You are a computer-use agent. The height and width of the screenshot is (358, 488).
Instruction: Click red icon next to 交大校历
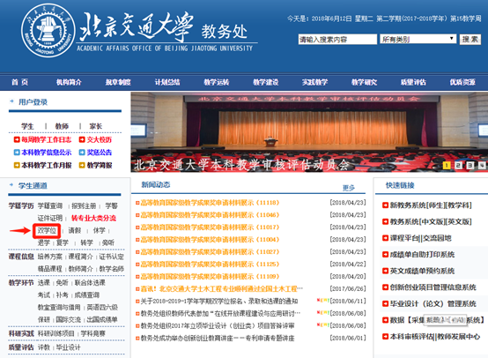point(82,139)
